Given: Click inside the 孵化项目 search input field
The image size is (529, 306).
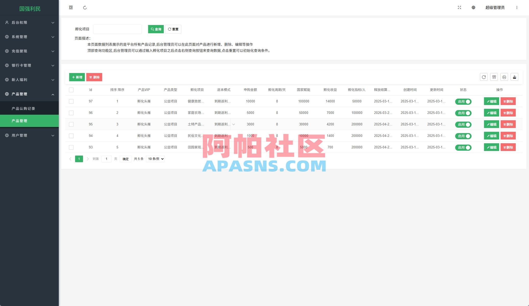Looking at the screenshot, I should (x=117, y=29).
